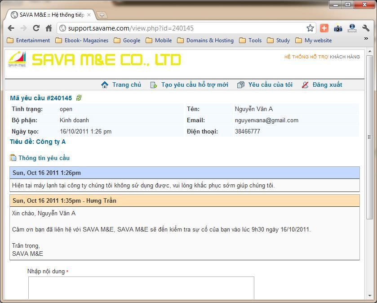Open the Yêu cầu của tôi link
Image resolution: width=377 pixels, height=303 pixels.
270,85
